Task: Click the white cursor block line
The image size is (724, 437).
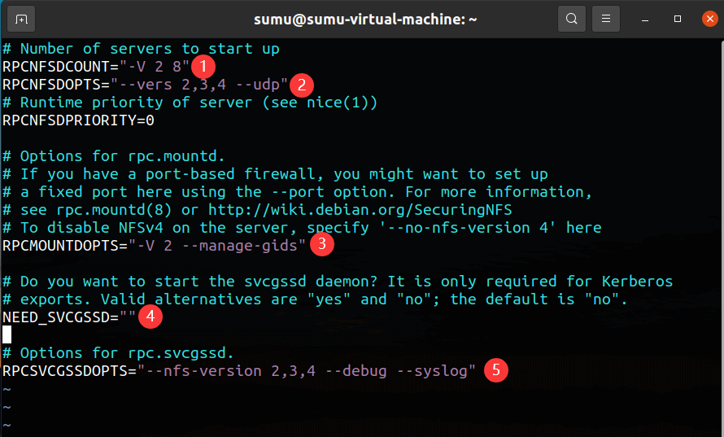Action: pos(7,334)
